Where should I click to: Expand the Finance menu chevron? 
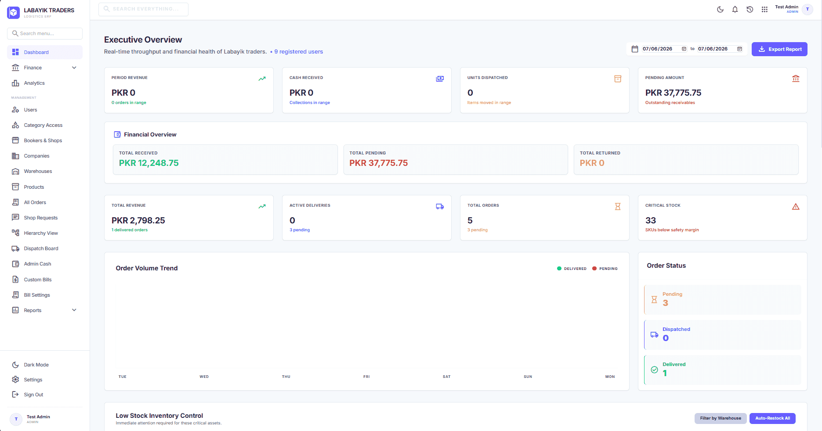[74, 68]
